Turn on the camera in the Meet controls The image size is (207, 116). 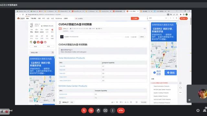tap(91, 111)
